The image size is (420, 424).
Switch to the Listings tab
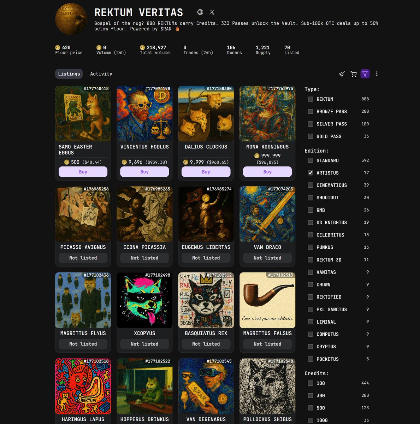click(69, 74)
